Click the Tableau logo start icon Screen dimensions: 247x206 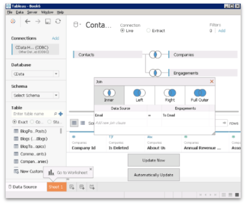[14, 22]
